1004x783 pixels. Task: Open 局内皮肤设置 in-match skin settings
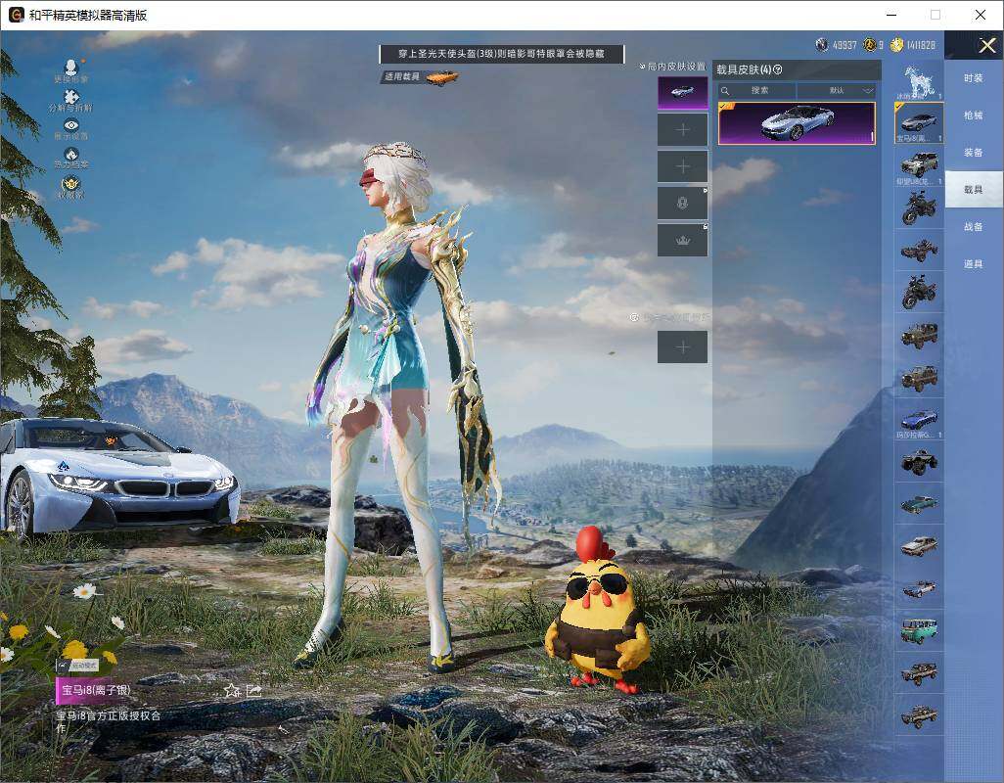[x=672, y=67]
